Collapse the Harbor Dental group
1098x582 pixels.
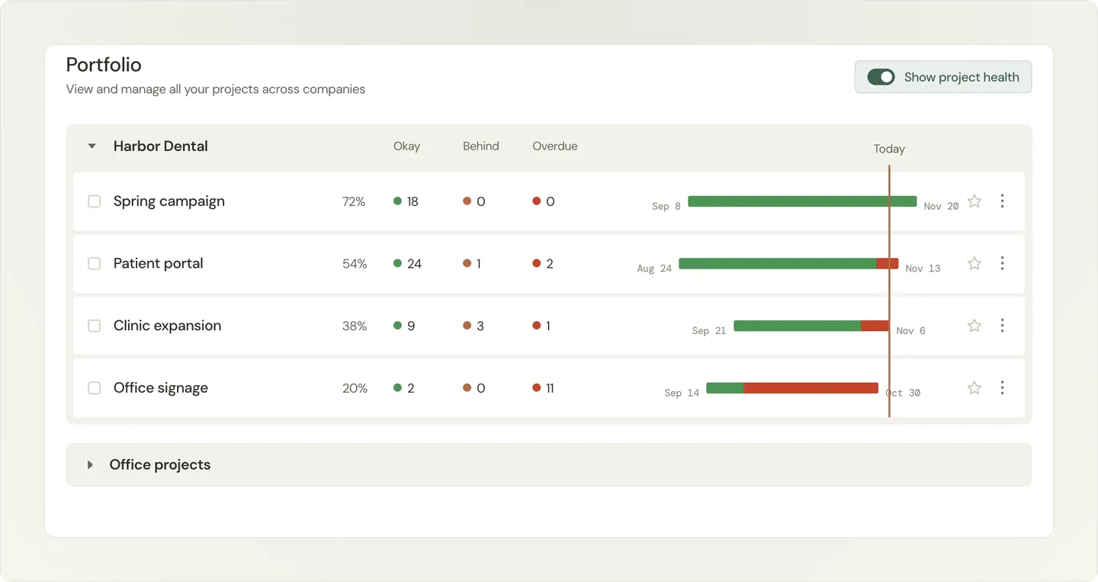[x=92, y=146]
